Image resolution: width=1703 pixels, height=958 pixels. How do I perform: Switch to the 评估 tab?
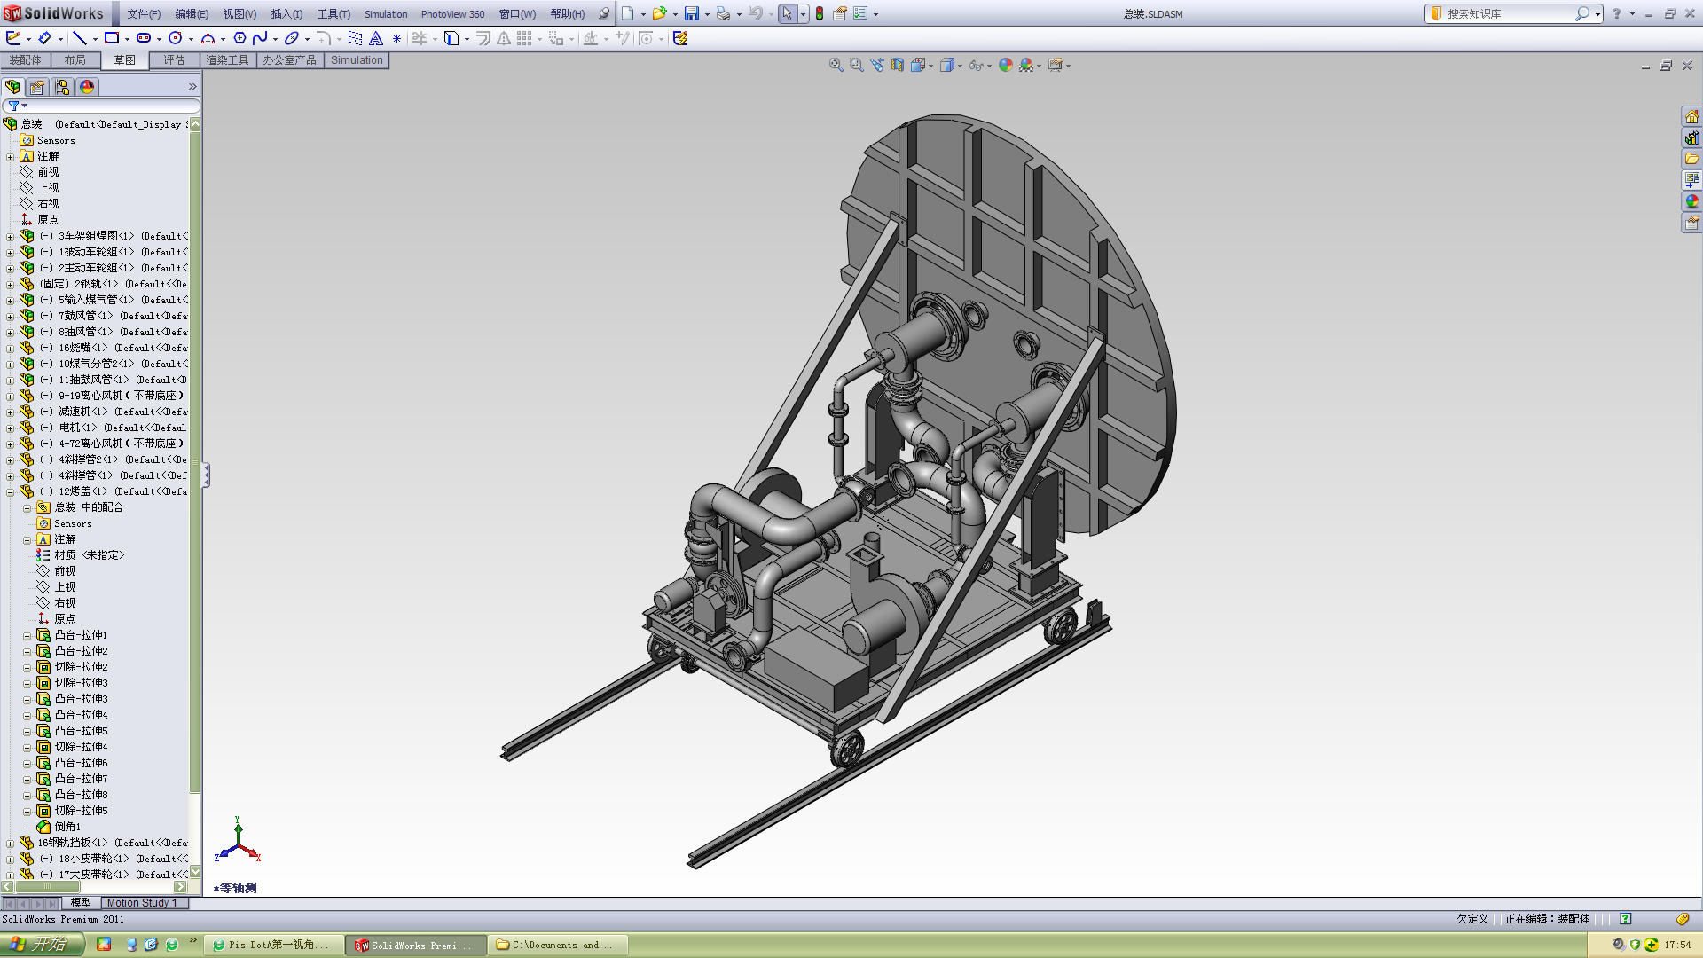click(174, 60)
